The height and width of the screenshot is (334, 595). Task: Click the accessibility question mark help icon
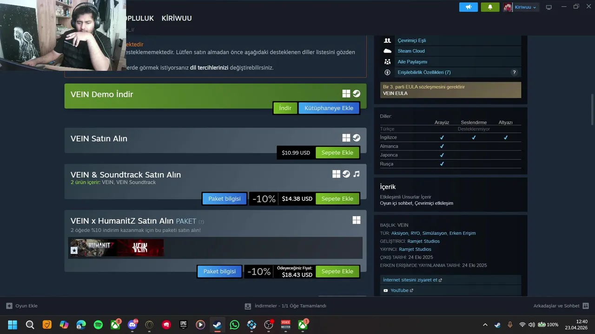(514, 72)
